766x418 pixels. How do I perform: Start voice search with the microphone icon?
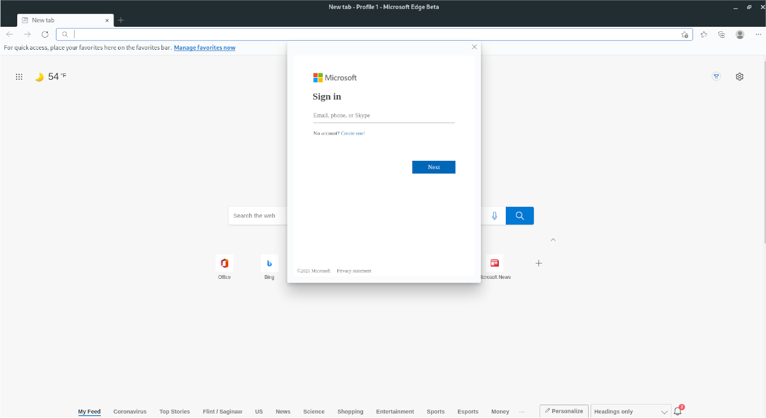pyautogui.click(x=494, y=216)
